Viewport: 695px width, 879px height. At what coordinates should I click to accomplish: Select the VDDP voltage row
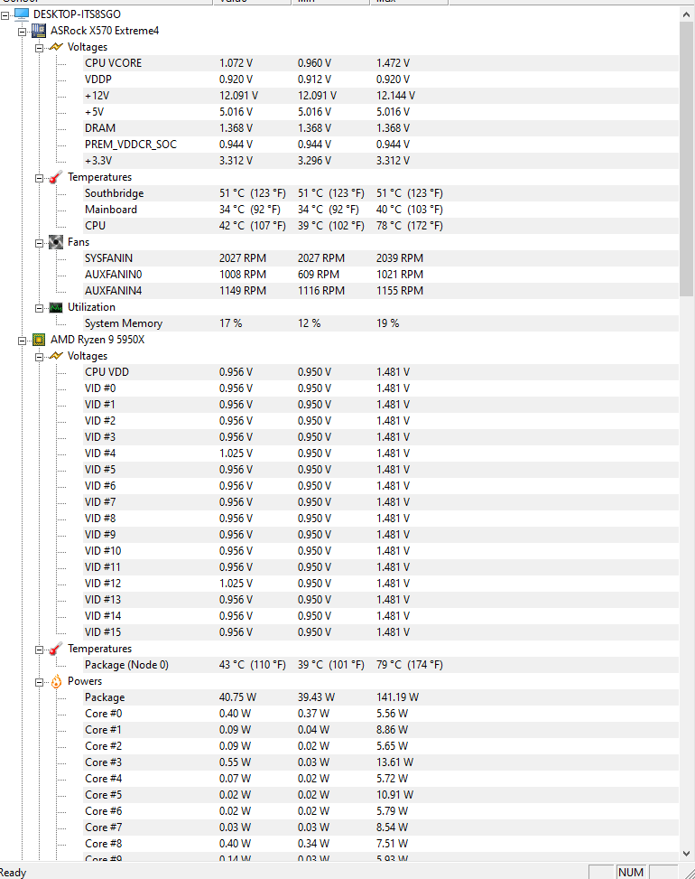[x=381, y=79]
